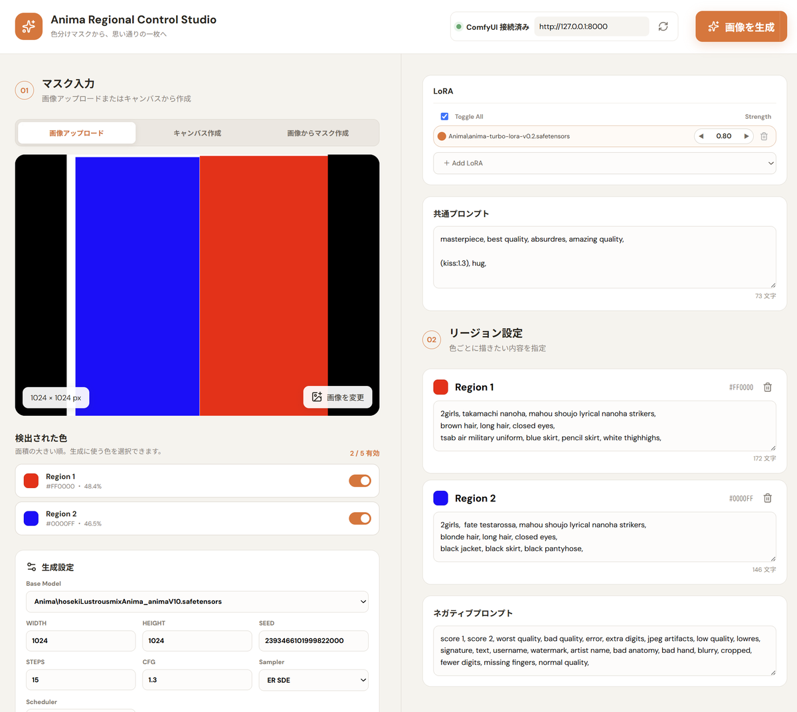Viewport: 797px width, 712px height.
Task: Click the 2 / 5 有効 counter text
Action: (365, 453)
